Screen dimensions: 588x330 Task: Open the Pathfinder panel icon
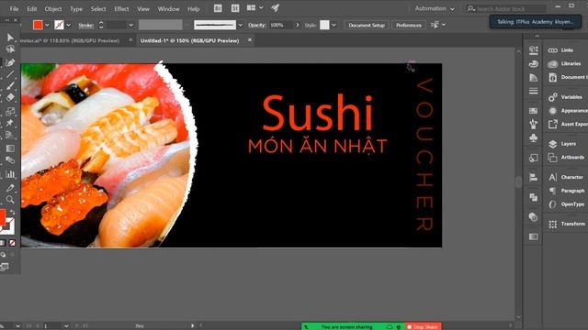pos(533,197)
